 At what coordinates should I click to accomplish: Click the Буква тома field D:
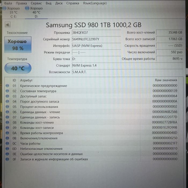click(x=96, y=59)
